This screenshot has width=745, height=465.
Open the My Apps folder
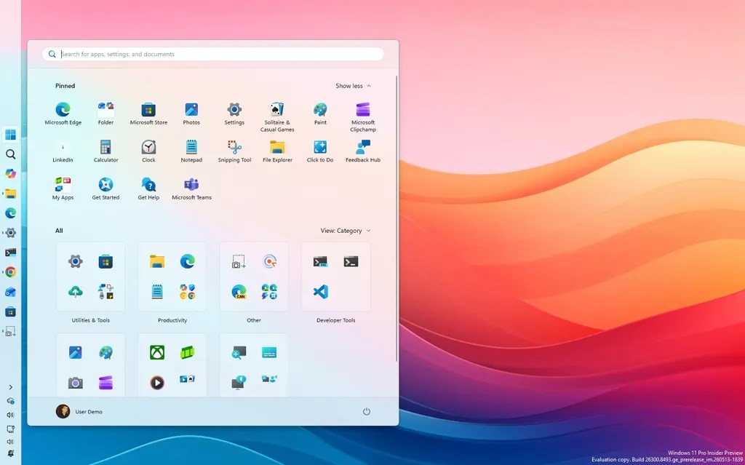pos(63,188)
